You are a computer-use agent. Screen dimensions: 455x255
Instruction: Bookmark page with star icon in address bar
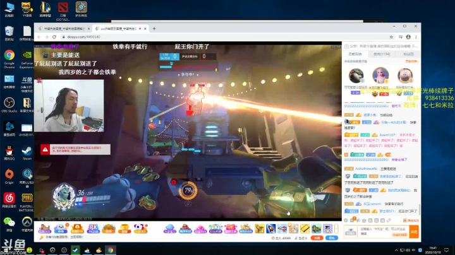[x=391, y=37]
